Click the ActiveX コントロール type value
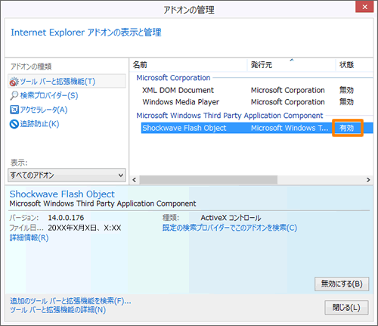The height and width of the screenshot is (326, 378). click(231, 218)
